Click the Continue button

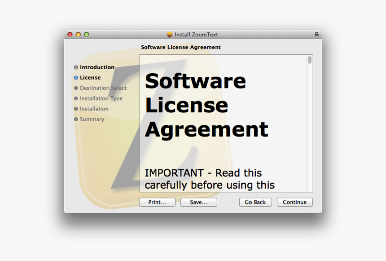(x=295, y=202)
